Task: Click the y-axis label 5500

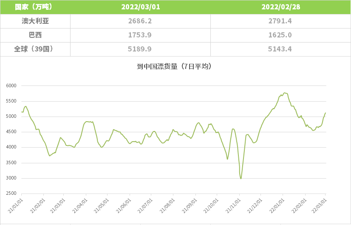Action: coord(11,101)
